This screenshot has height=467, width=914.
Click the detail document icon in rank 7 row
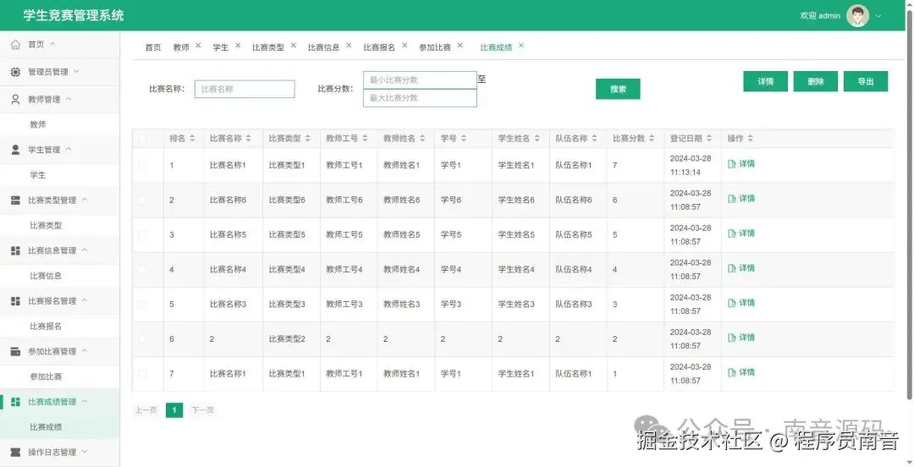[732, 372]
